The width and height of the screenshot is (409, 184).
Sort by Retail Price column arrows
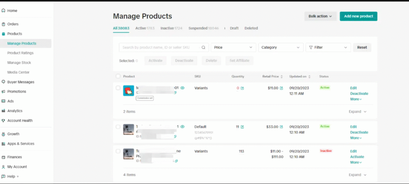[x=282, y=76]
